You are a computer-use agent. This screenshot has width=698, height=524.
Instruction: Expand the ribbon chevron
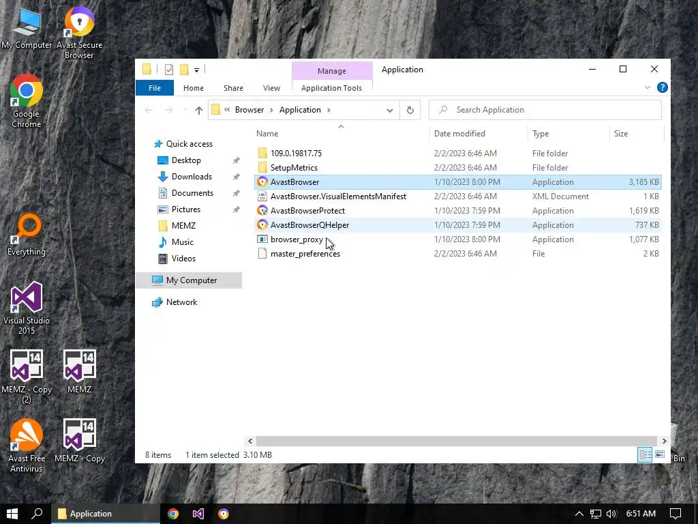(648, 87)
